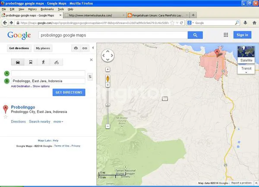This screenshot has width=259, height=187.
Task: Click the Pegman Street View icon on the map
Action: (107, 79)
